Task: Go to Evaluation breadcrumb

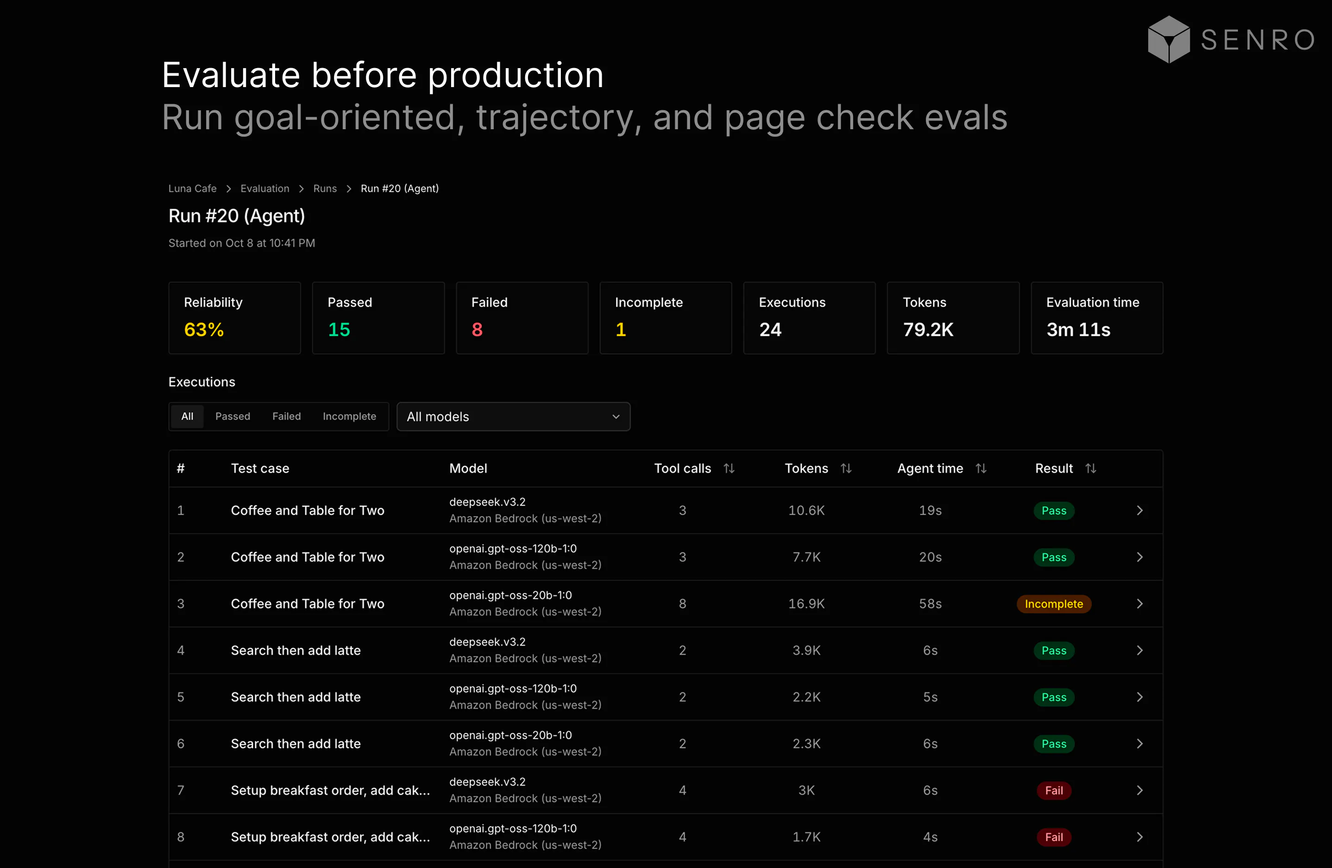Action: [x=265, y=189]
